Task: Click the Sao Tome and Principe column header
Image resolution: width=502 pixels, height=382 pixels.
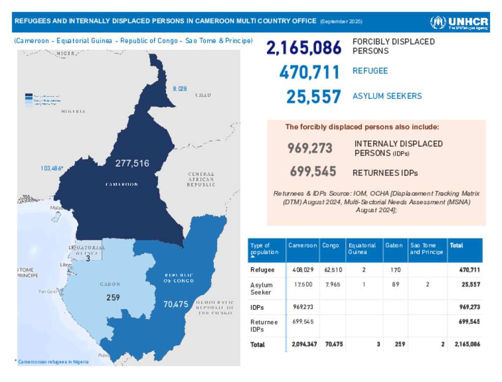Action: click(x=426, y=249)
